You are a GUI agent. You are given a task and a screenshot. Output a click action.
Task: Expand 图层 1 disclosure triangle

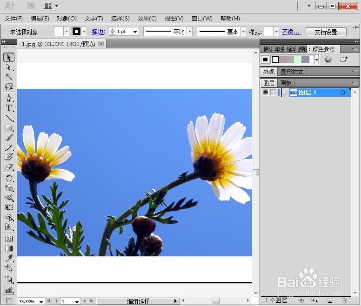(x=285, y=93)
